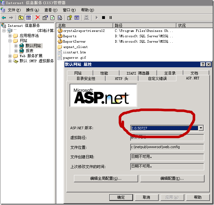This screenshot has width=214, height=205.
Task: Expand the 默认 SMTP 虚拟服务 node
Action: (10, 61)
